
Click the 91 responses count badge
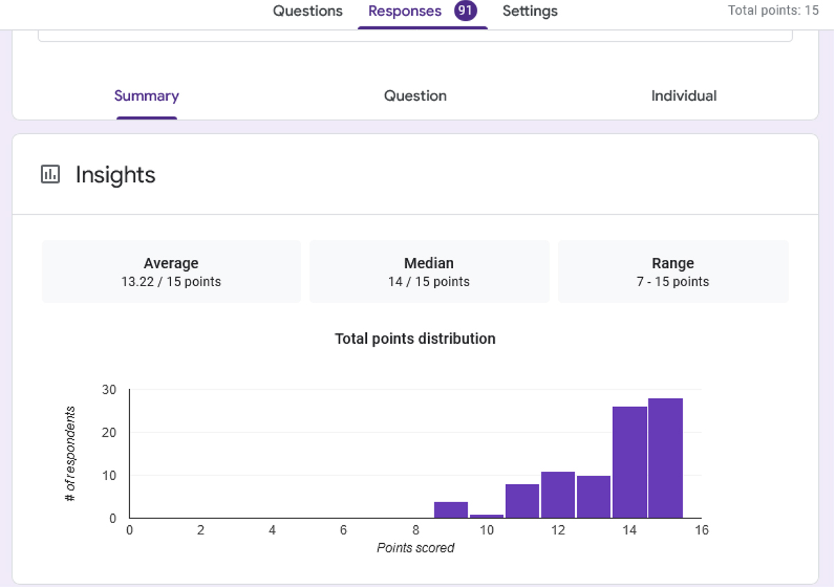pos(465,11)
